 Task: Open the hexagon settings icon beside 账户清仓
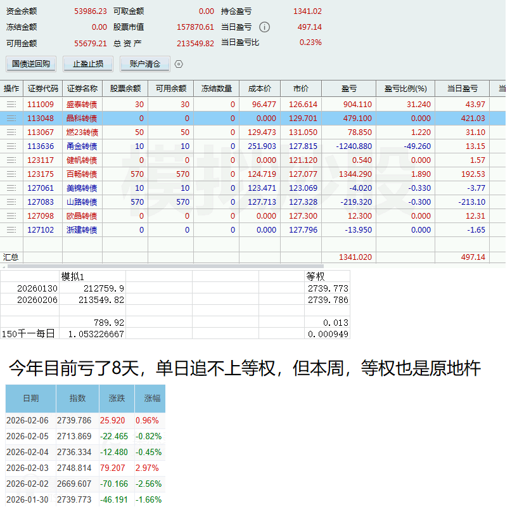[179, 64]
